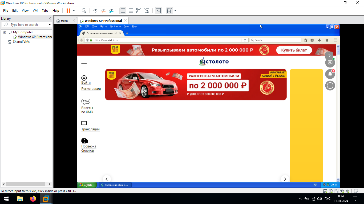Expand the side panel chevron
This screenshot has height=204, width=364.
click(329, 56)
